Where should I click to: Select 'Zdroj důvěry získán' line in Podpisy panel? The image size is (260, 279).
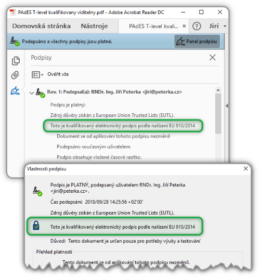[112, 115]
